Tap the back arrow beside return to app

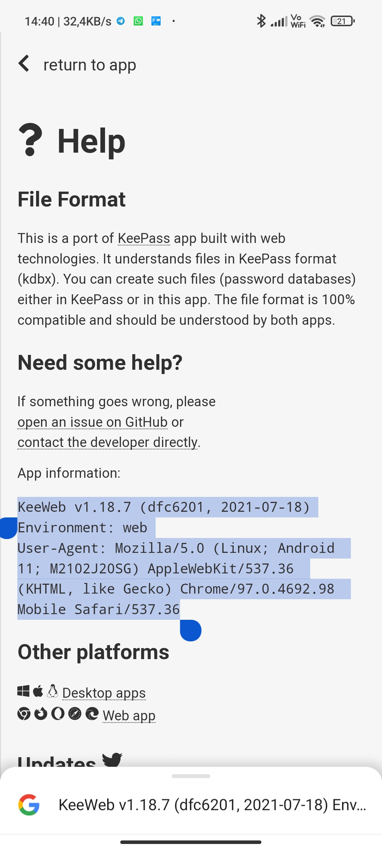pyautogui.click(x=23, y=64)
